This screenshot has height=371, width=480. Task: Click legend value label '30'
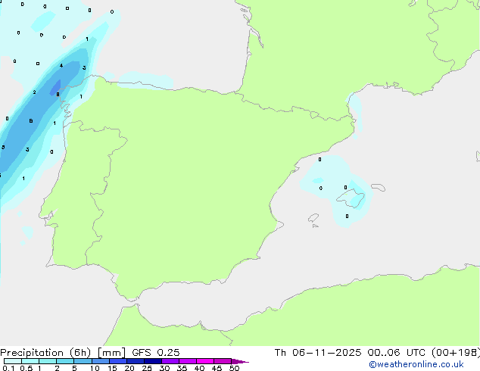[x=164, y=368]
